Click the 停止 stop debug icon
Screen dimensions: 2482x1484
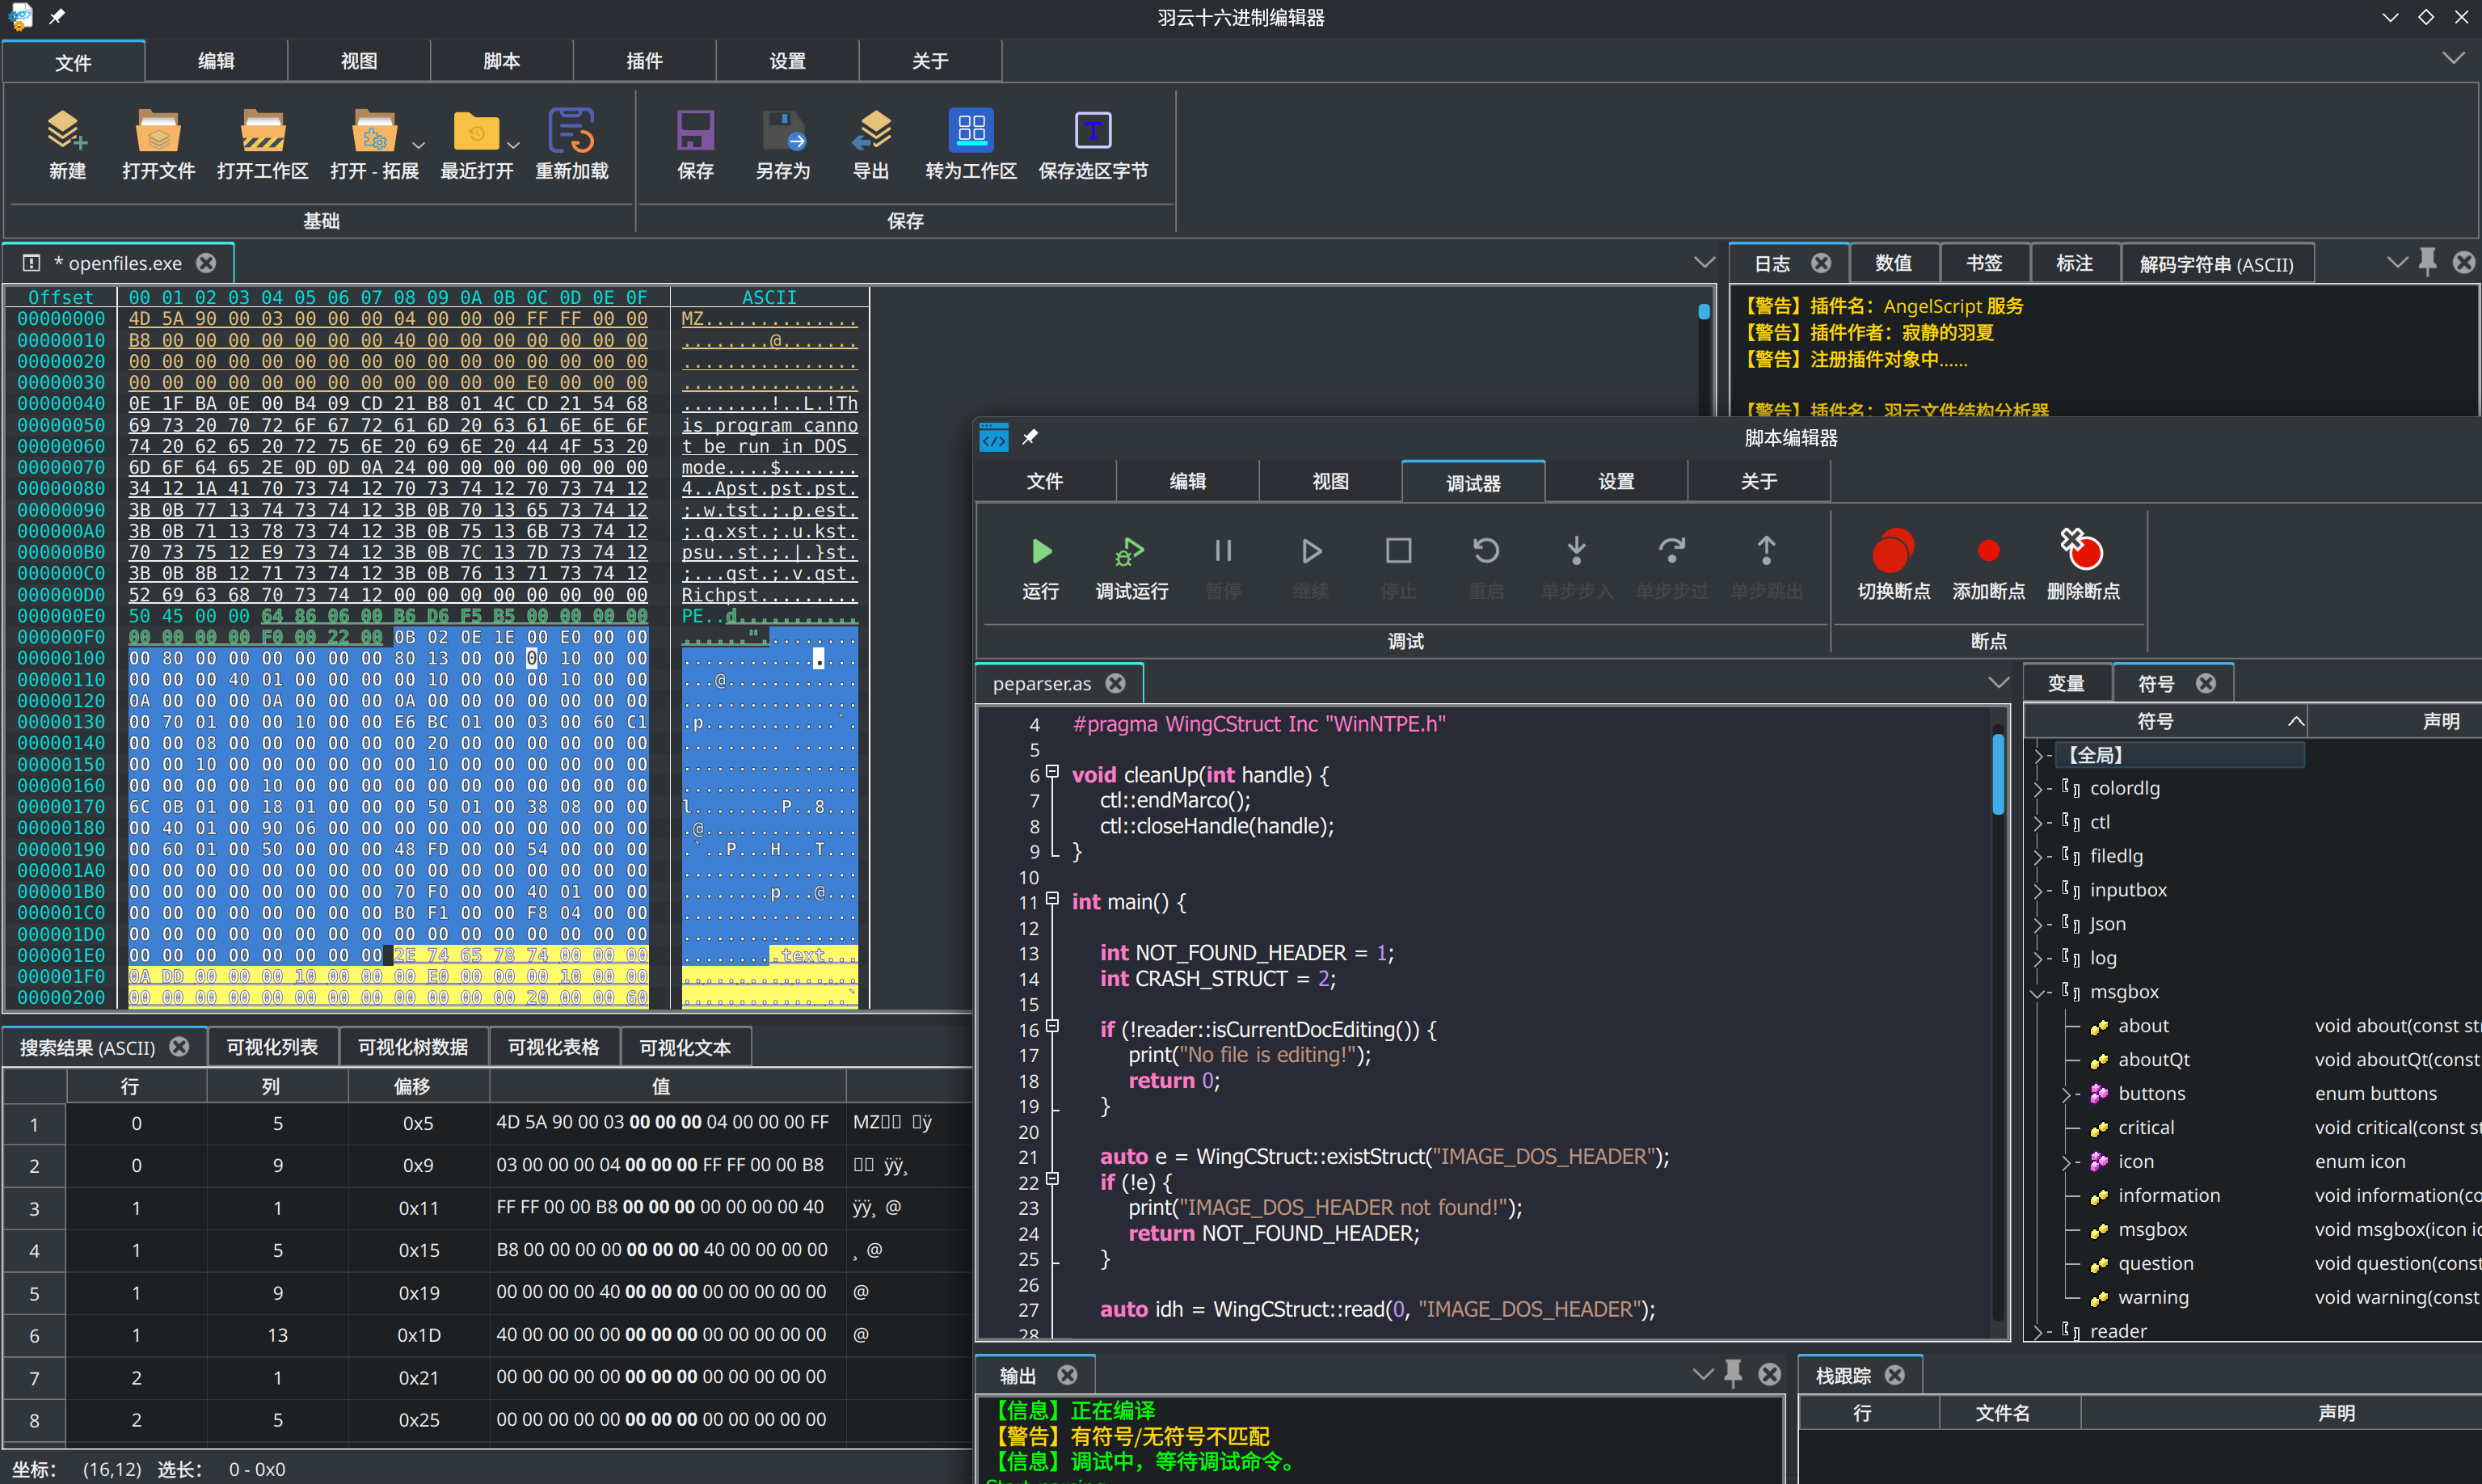tap(1398, 551)
